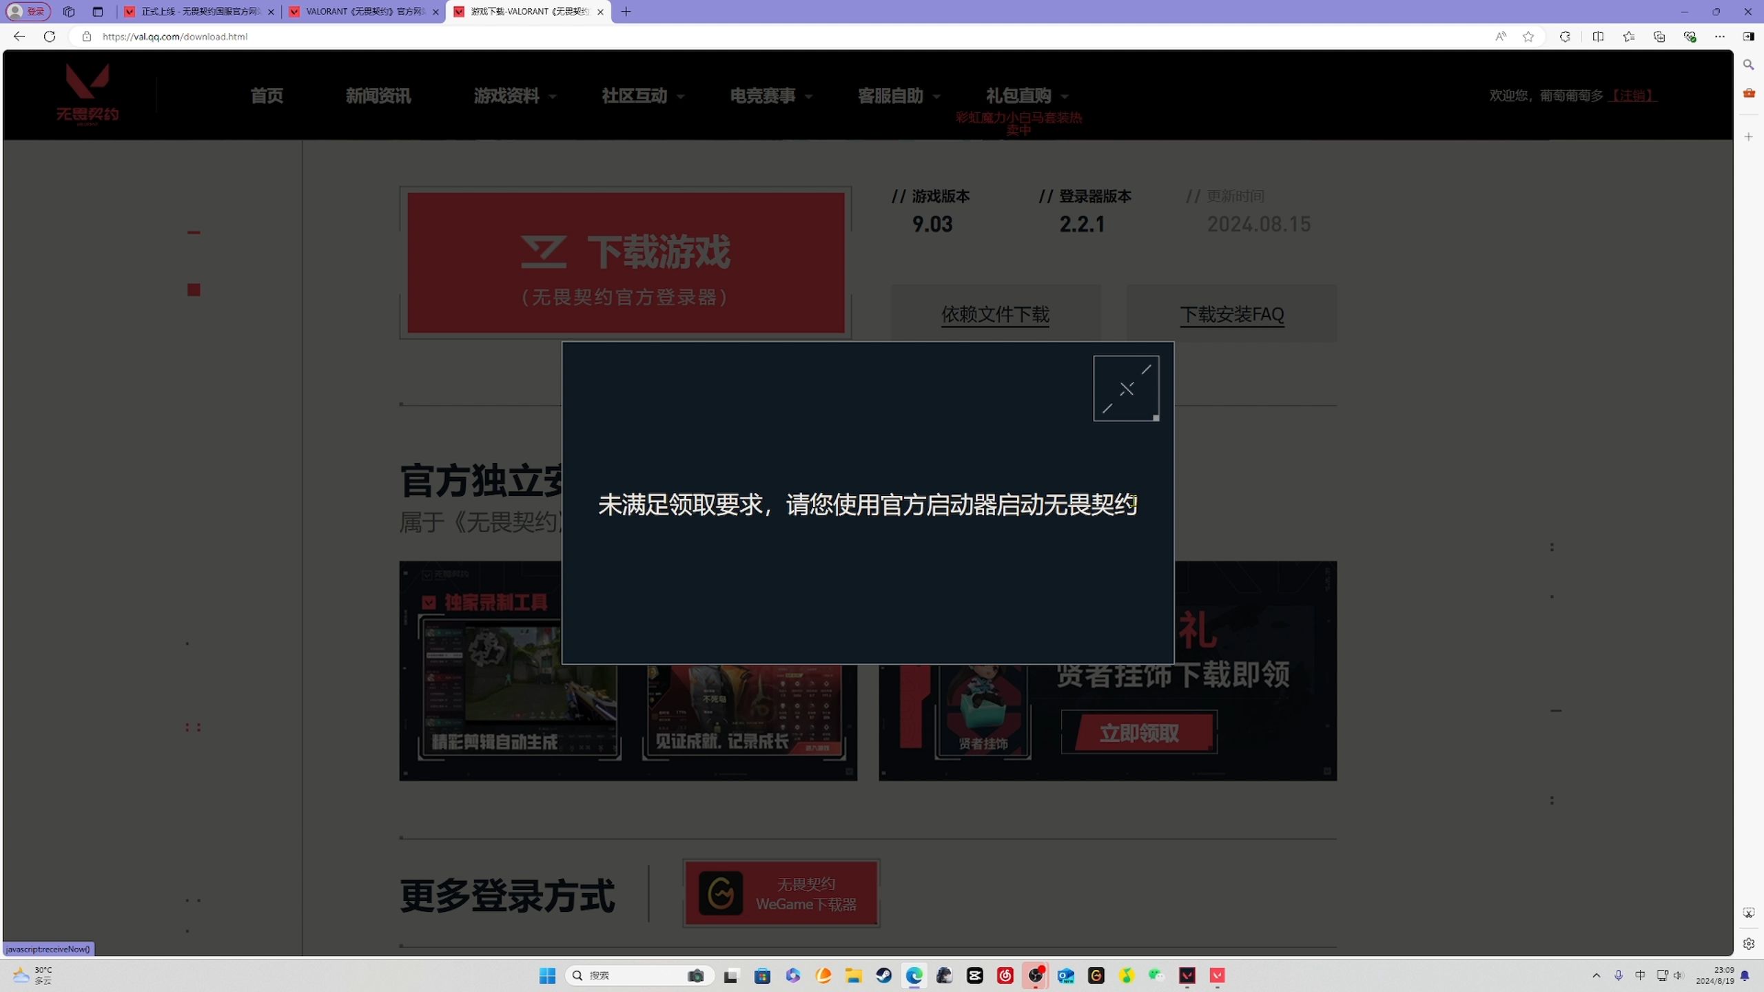Click the 贤者挂饰 reward thumbnail
This screenshot has width=1764, height=992.
(x=983, y=713)
